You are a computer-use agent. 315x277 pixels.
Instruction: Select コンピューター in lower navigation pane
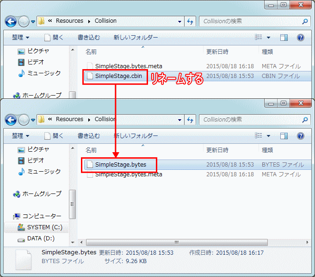click(37, 216)
